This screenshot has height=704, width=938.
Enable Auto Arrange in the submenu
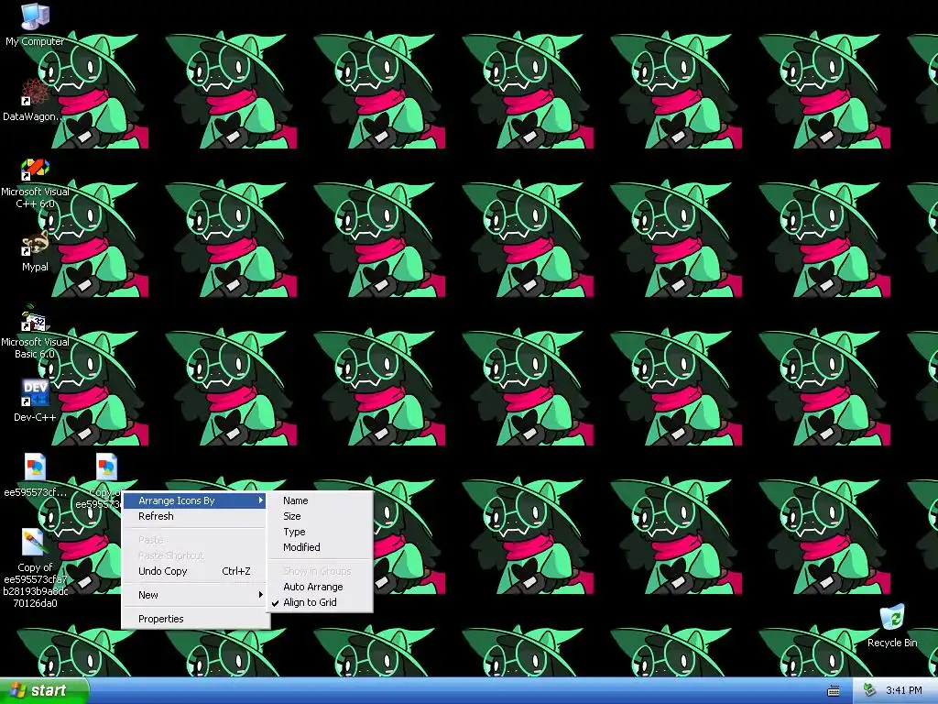click(320, 587)
